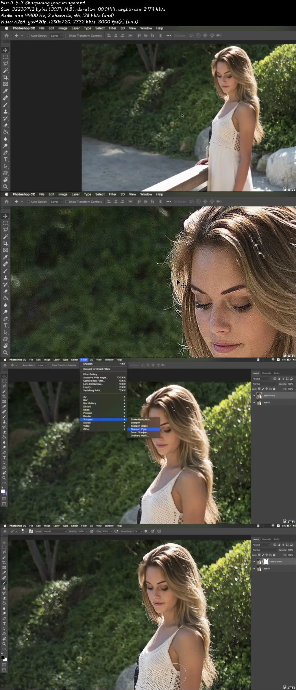The width and height of the screenshot is (296, 690).
Task: Expand the Stylize submenu in the Filter menu
Action: 103,423
